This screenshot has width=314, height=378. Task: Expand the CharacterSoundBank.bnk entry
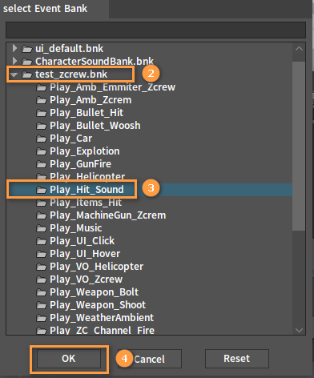[14, 61]
